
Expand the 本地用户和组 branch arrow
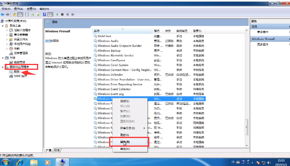click(7, 44)
